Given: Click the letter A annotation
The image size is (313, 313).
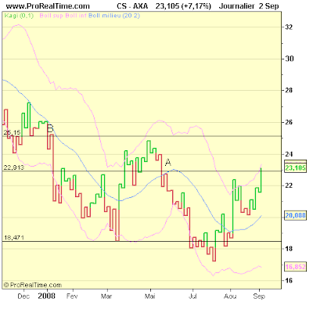Looking at the screenshot, I should pos(168,163).
